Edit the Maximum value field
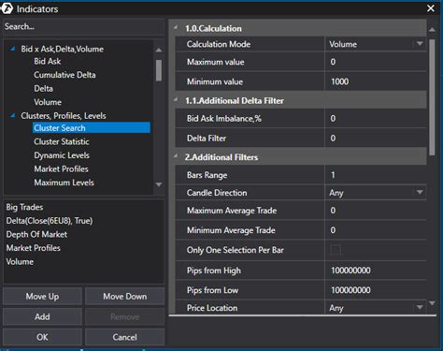 (x=376, y=62)
